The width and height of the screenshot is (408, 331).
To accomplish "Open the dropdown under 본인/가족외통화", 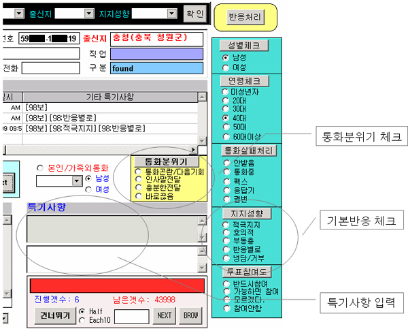I will point(78,180).
